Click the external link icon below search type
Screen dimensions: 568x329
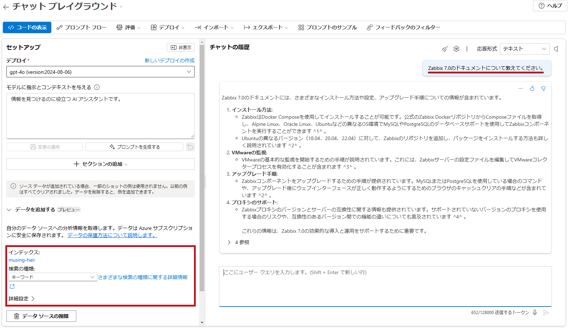click(12, 287)
